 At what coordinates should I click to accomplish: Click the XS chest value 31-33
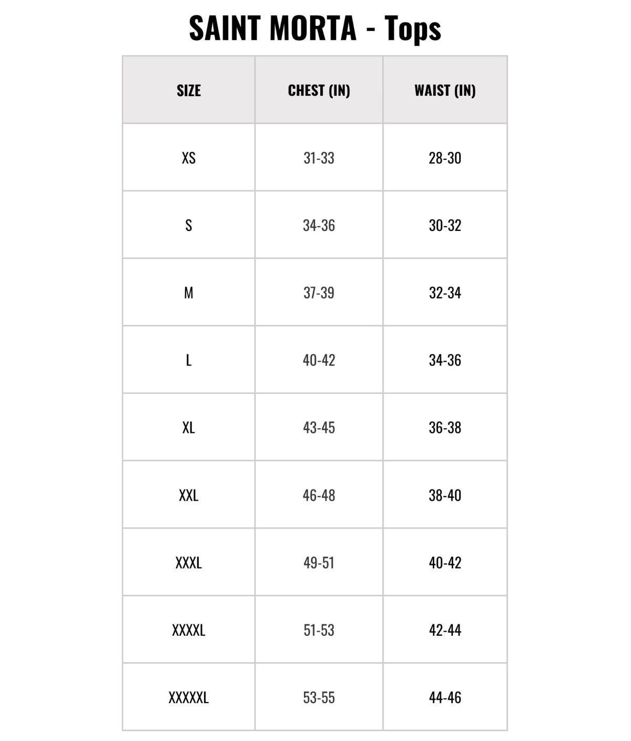(319, 158)
